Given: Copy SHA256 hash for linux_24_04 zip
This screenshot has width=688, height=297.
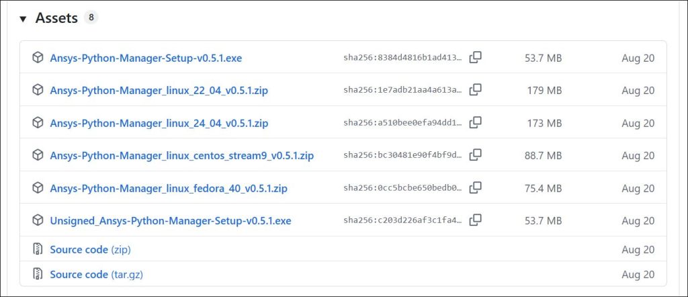Looking at the screenshot, I should pos(475,123).
